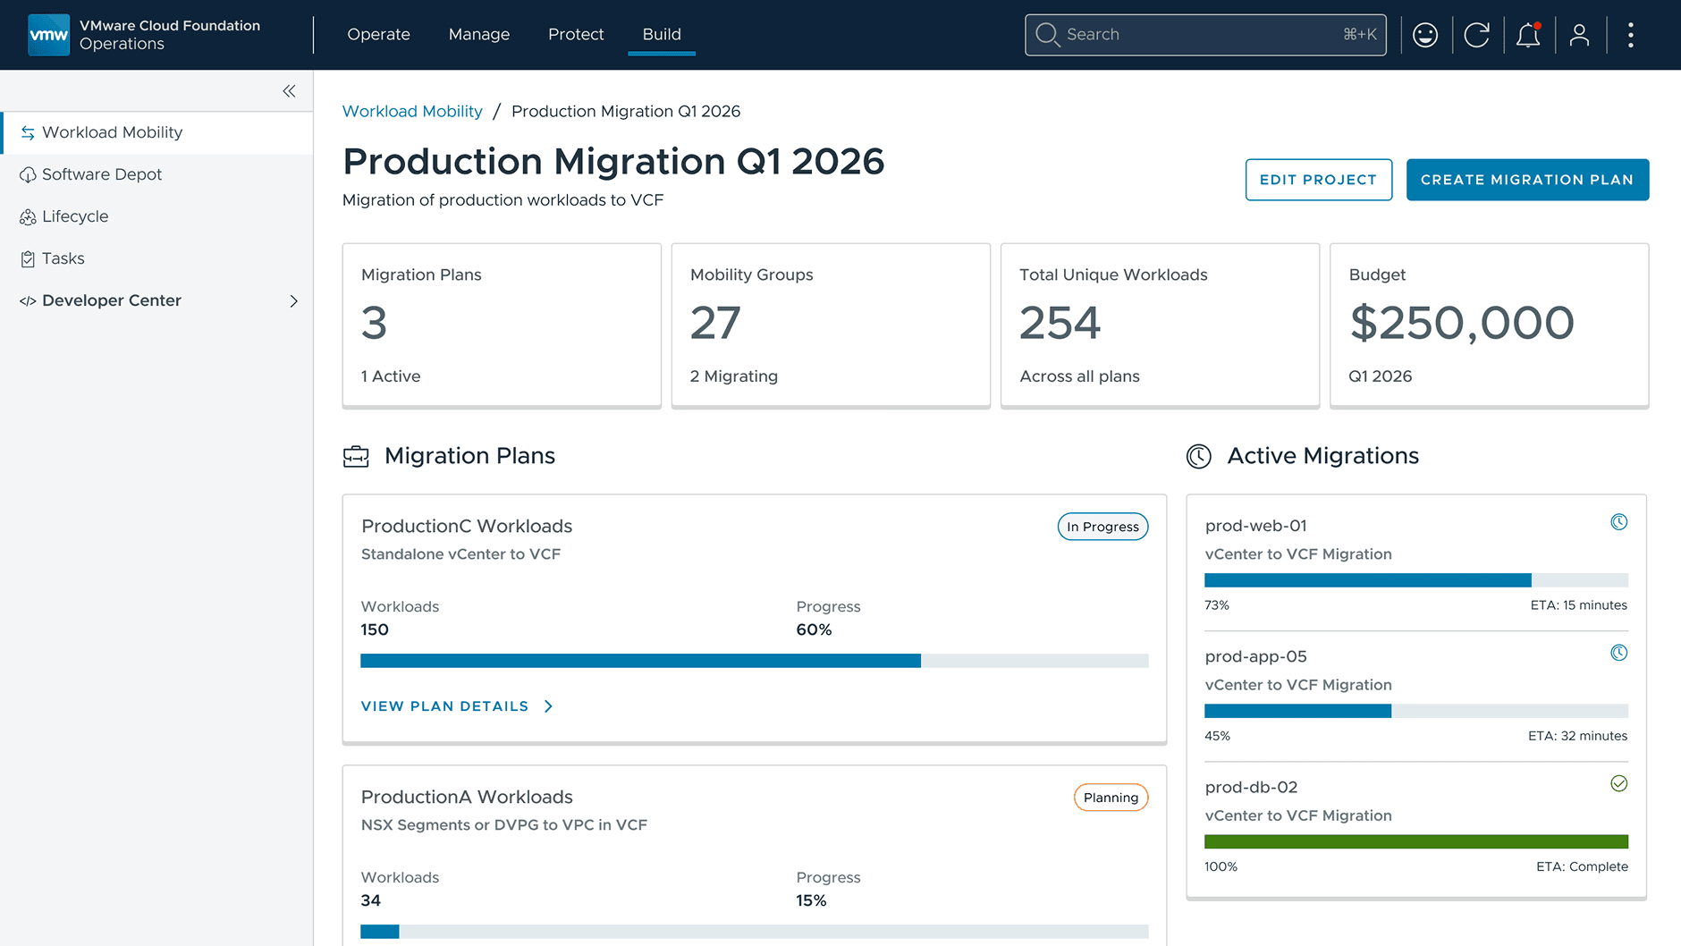Select Software Depot in sidebar
Screen dimensions: 1681x946
pos(102,174)
